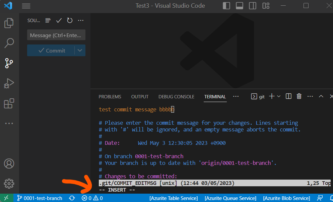Open the hamburger application menu
Screen dimensions: 333x202
[26, 6]
